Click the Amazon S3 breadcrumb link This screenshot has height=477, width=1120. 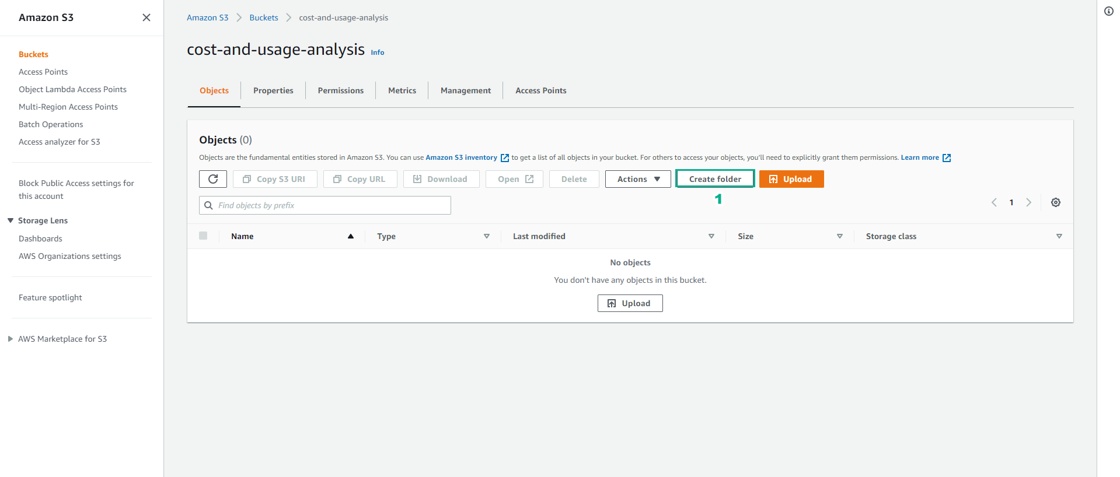(208, 17)
